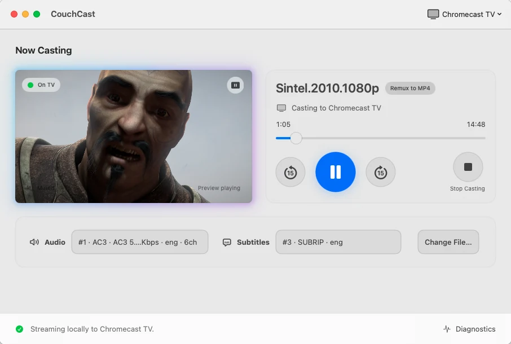Click the Stop Casting label
This screenshot has height=344, width=511.
coord(468,188)
